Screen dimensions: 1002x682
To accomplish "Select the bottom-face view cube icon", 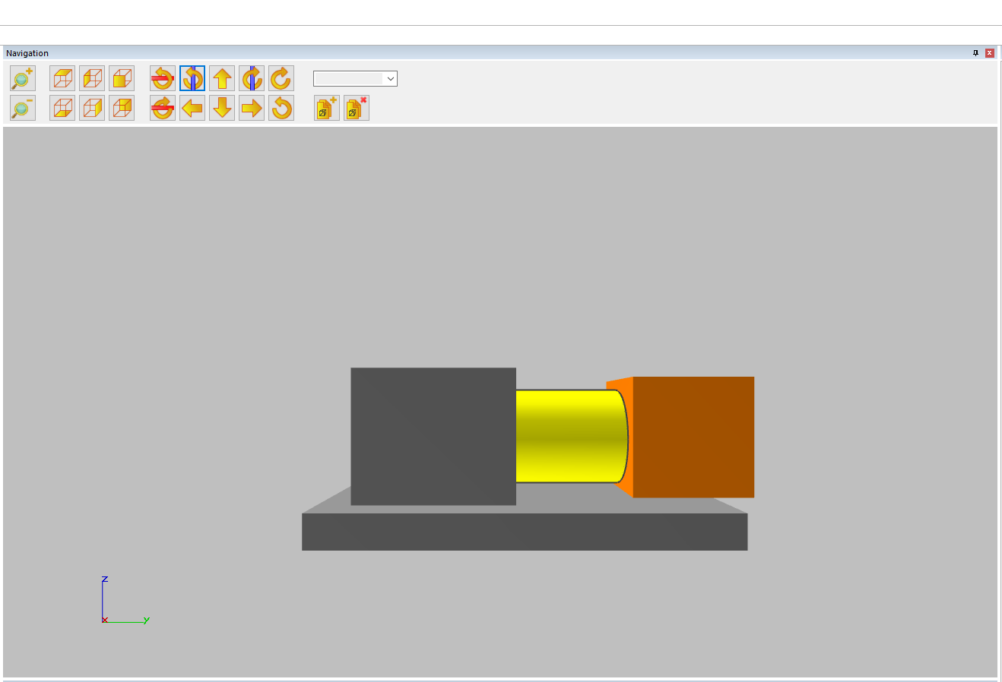I will [62, 108].
